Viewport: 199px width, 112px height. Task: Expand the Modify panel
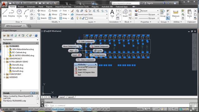click(56, 22)
